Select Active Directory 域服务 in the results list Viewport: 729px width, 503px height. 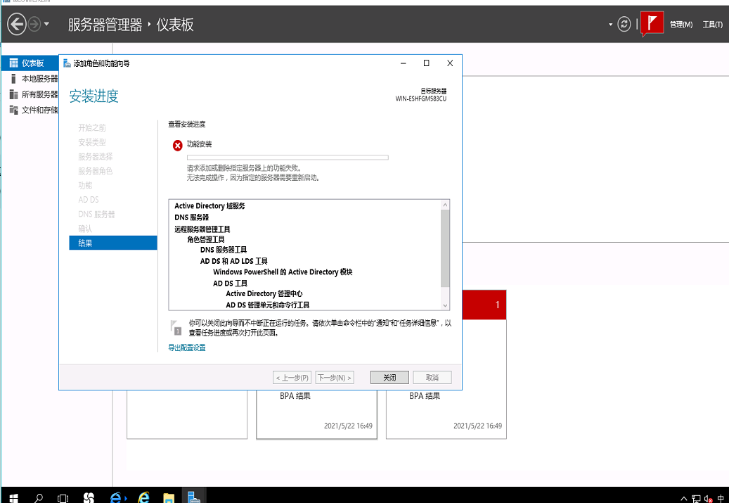pos(209,205)
